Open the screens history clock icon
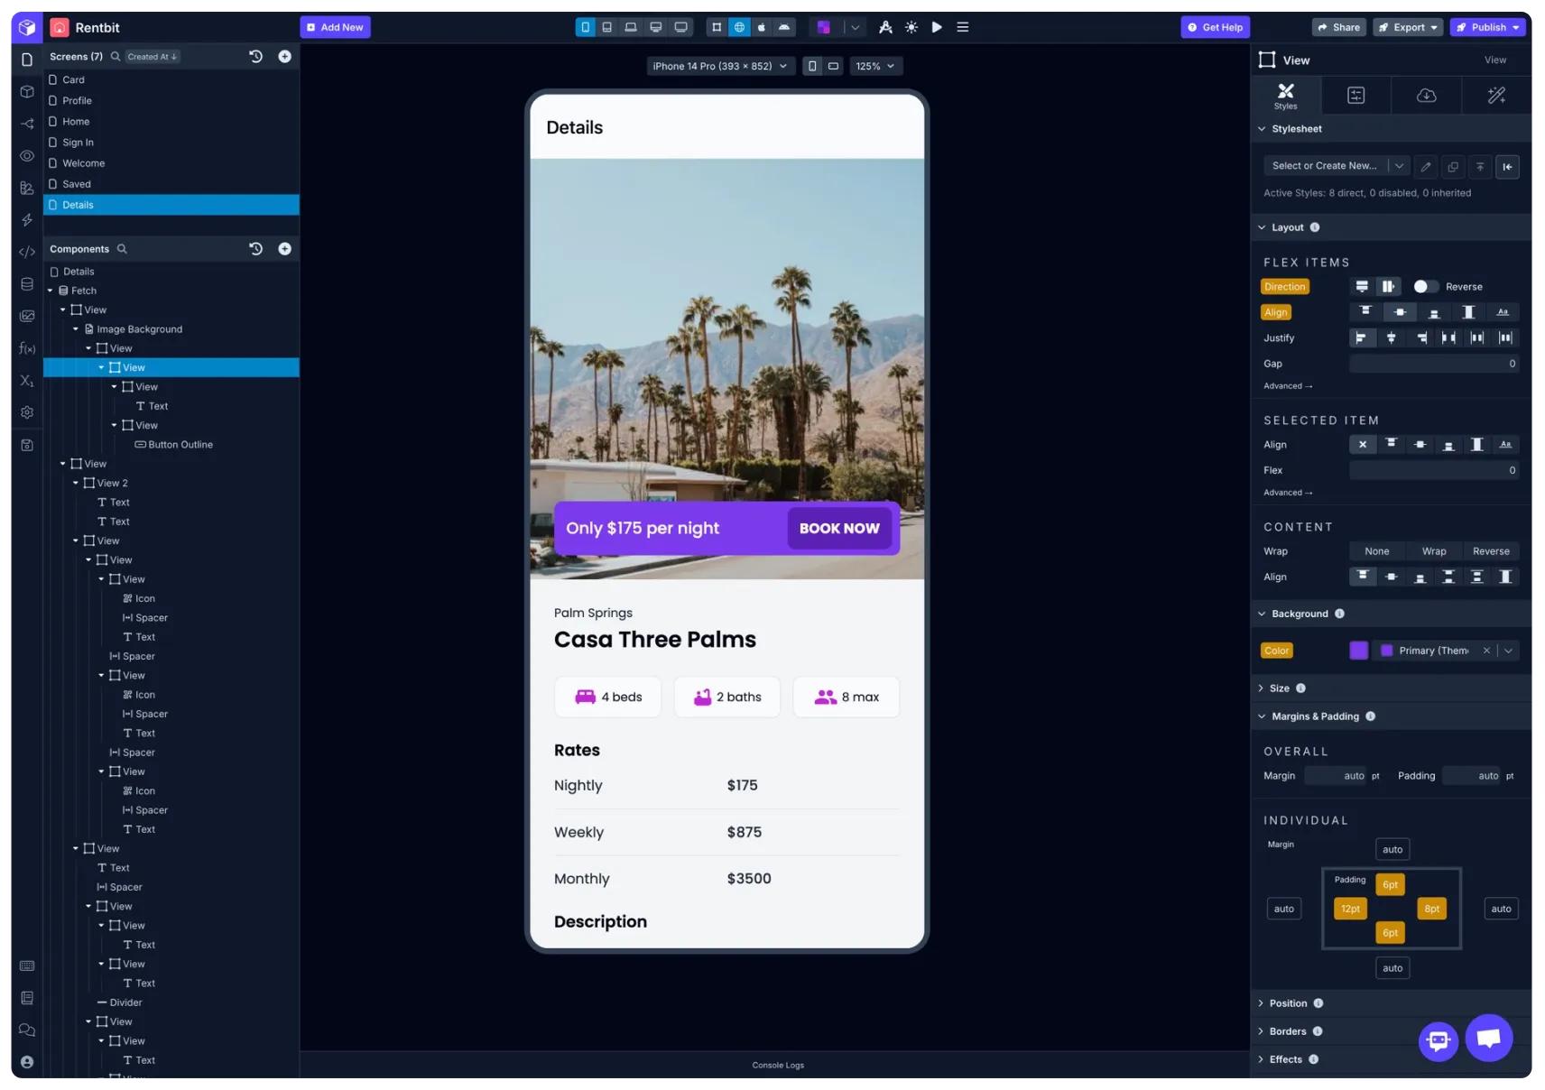The height and width of the screenshot is (1090, 1545). (x=256, y=56)
